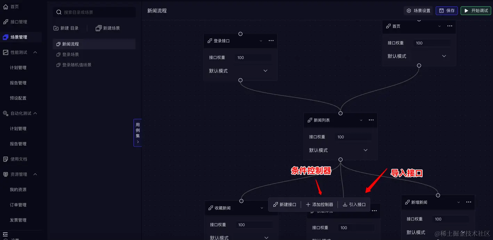Open the three-dot menu on 首页 node
493x240 pixels.
(450, 26)
